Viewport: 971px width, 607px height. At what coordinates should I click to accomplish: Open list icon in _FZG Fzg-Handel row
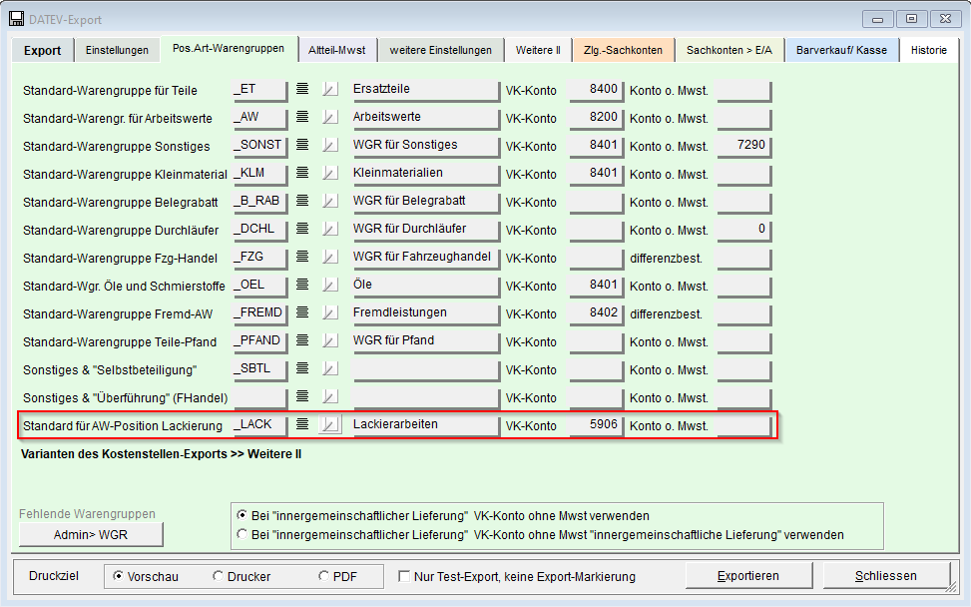[302, 256]
